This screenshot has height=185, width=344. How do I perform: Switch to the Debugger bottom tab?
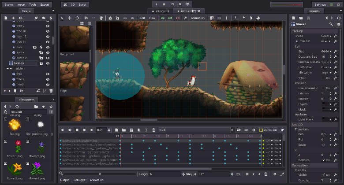tap(79, 180)
